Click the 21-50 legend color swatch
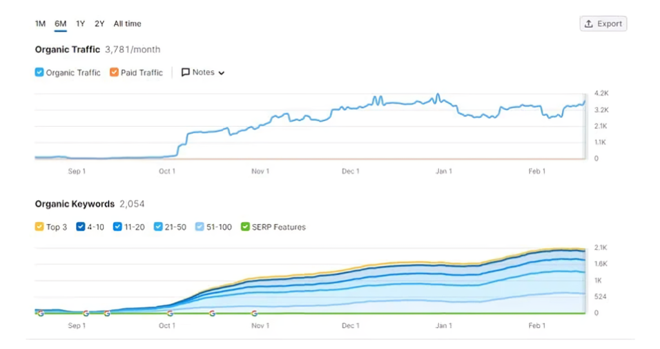 coord(159,227)
